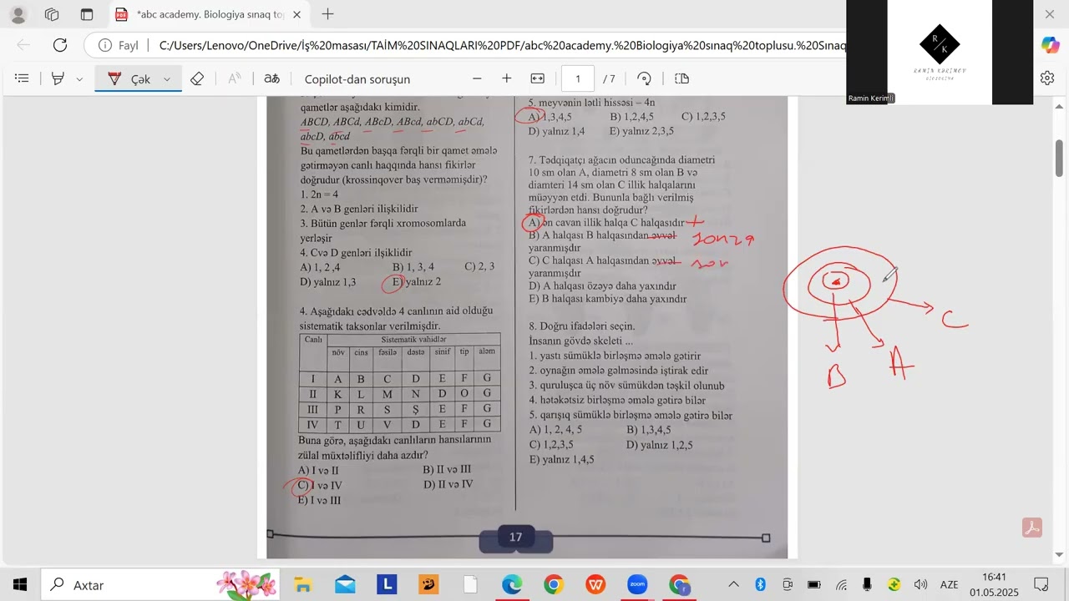The height and width of the screenshot is (601, 1069).
Task: Open PDF settings gear icon
Action: (x=1047, y=78)
